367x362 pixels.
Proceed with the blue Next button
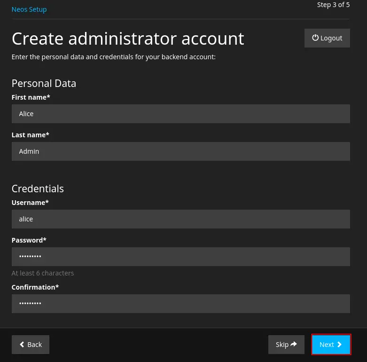click(x=331, y=345)
